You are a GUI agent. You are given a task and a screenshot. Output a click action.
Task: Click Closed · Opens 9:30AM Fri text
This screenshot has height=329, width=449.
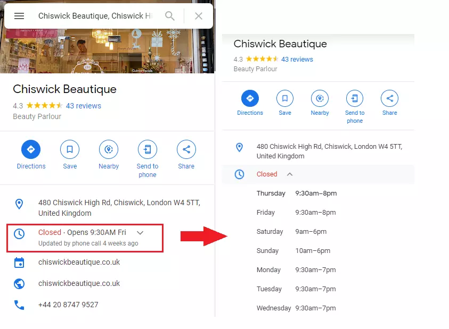(82, 232)
